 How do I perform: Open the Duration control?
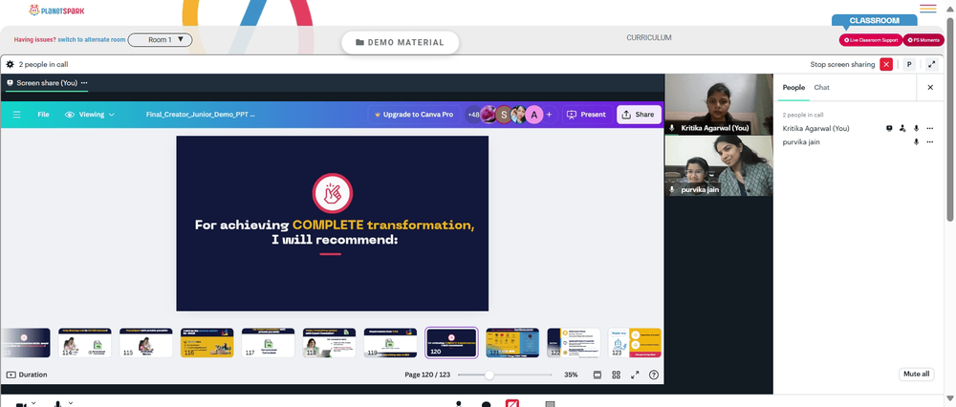click(27, 375)
